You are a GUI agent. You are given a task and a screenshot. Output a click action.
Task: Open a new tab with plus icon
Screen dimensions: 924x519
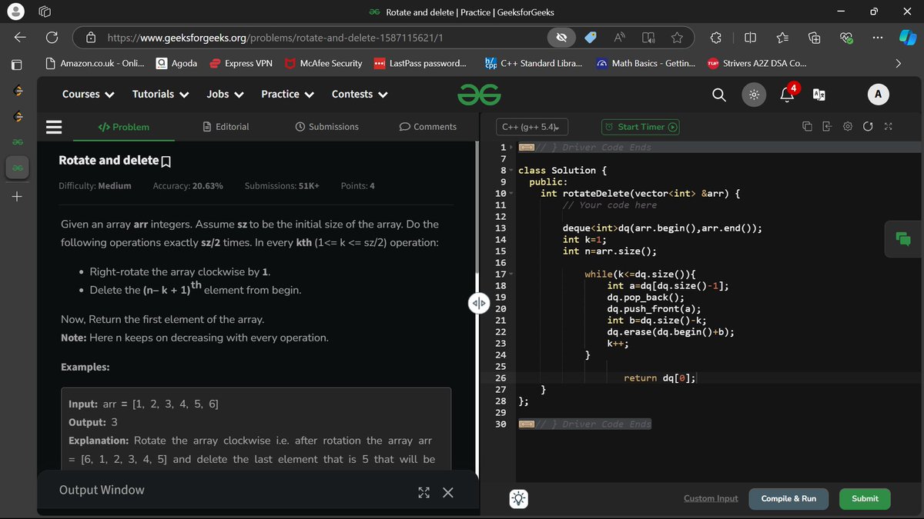pyautogui.click(x=18, y=197)
